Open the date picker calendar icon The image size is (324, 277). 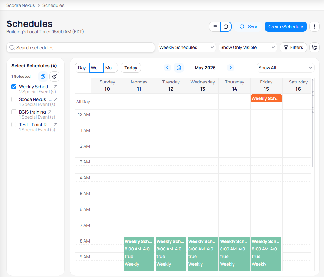(179, 68)
